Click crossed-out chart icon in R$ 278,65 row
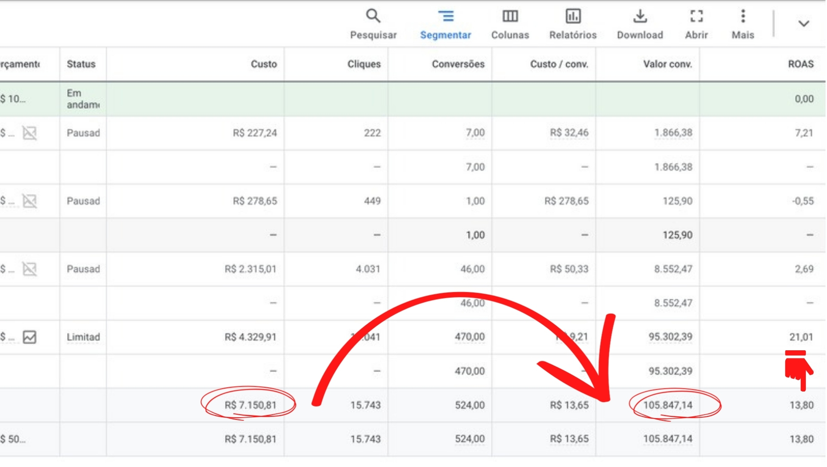This screenshot has width=827, height=467. click(x=30, y=201)
